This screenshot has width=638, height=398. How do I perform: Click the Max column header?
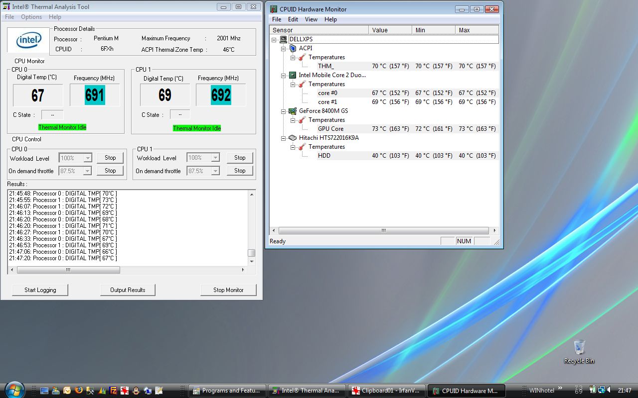477,30
